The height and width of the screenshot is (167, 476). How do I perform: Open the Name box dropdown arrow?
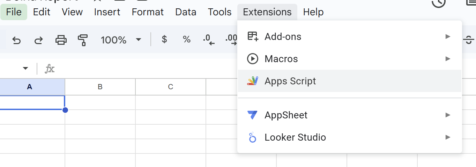pos(25,68)
